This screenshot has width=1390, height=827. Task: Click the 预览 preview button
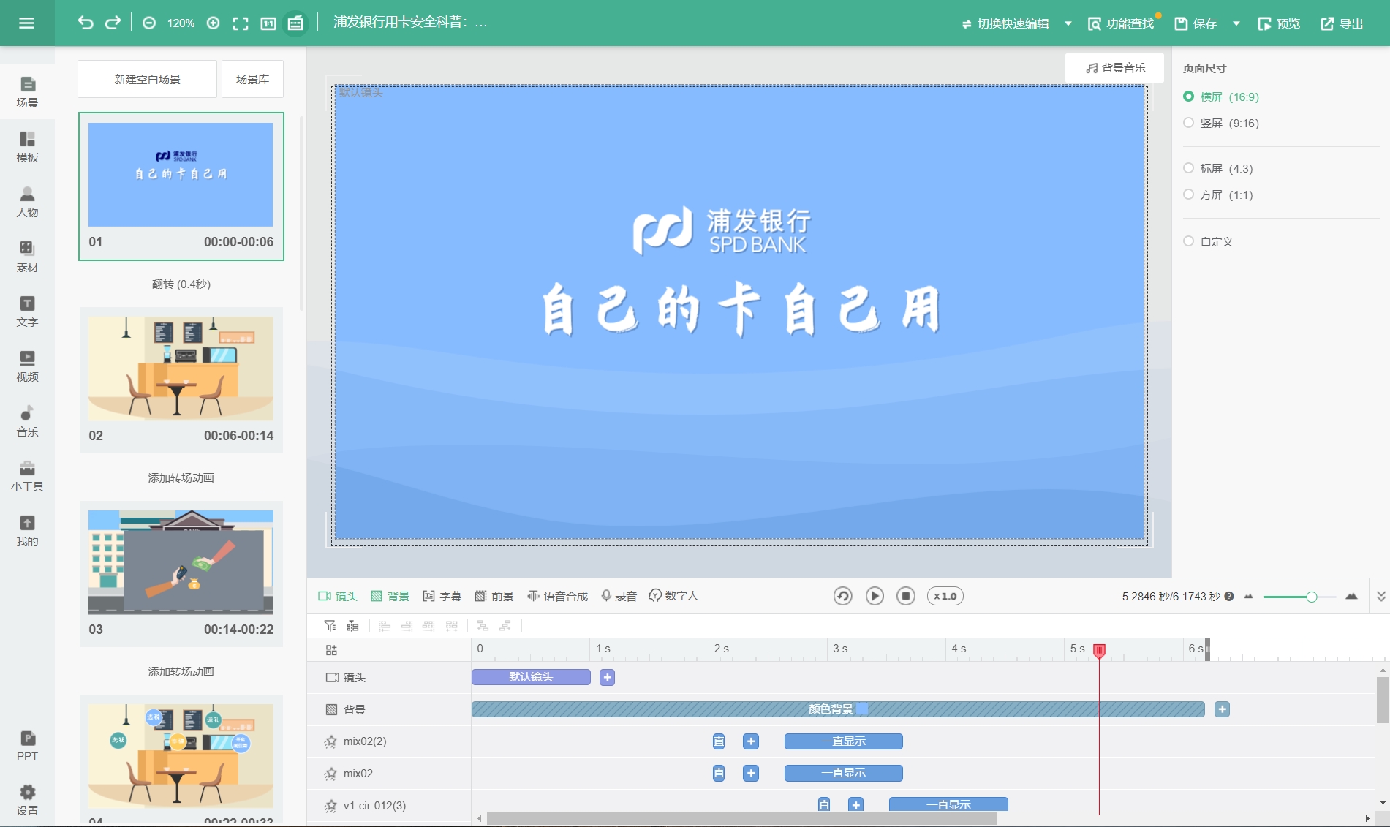(1279, 23)
